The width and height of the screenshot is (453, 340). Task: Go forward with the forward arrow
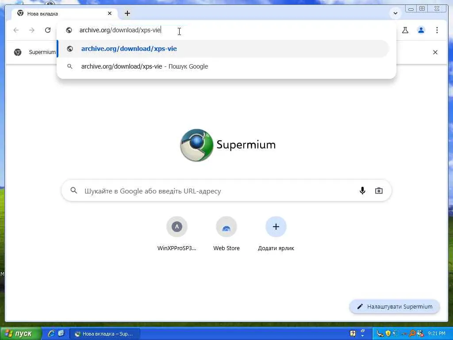tap(32, 30)
